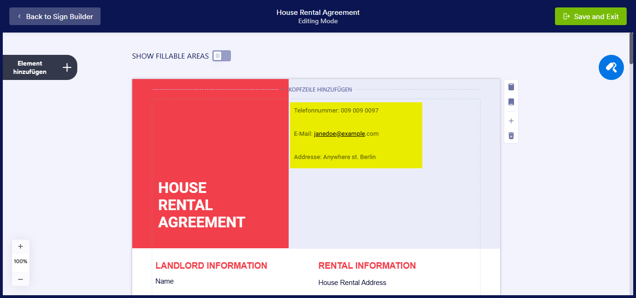Click the Telefonnummer line in yellow box

click(336, 111)
